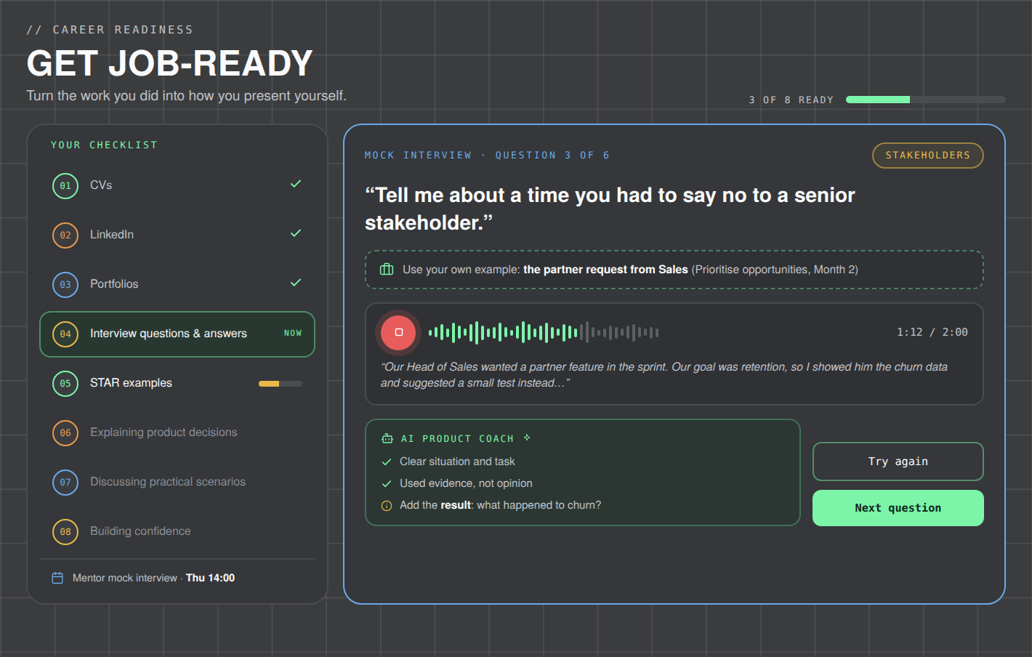Click the check icon beside Clear situation and task
Image resolution: width=1032 pixels, height=657 pixels.
pos(387,461)
